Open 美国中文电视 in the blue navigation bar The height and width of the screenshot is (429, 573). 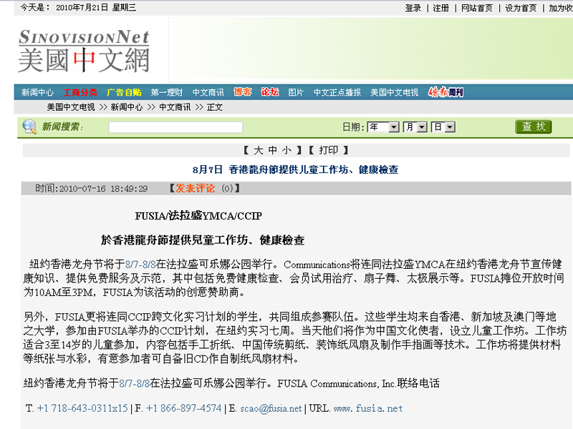[395, 93]
